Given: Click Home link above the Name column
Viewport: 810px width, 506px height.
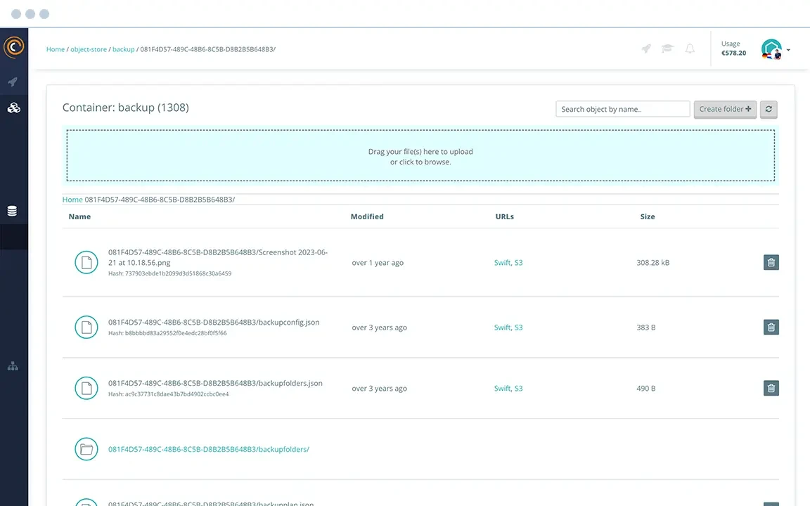Looking at the screenshot, I should (x=72, y=200).
